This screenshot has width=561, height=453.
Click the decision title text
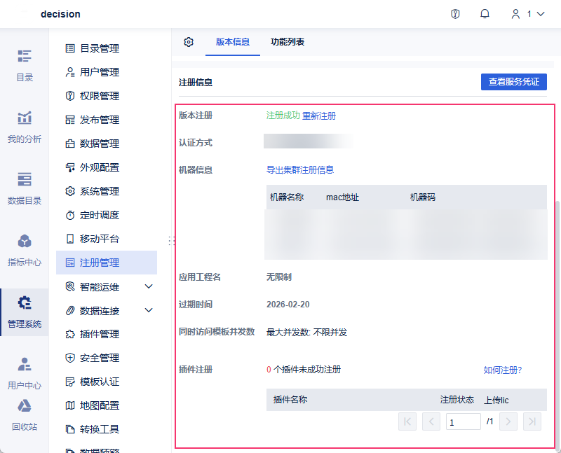click(x=60, y=14)
